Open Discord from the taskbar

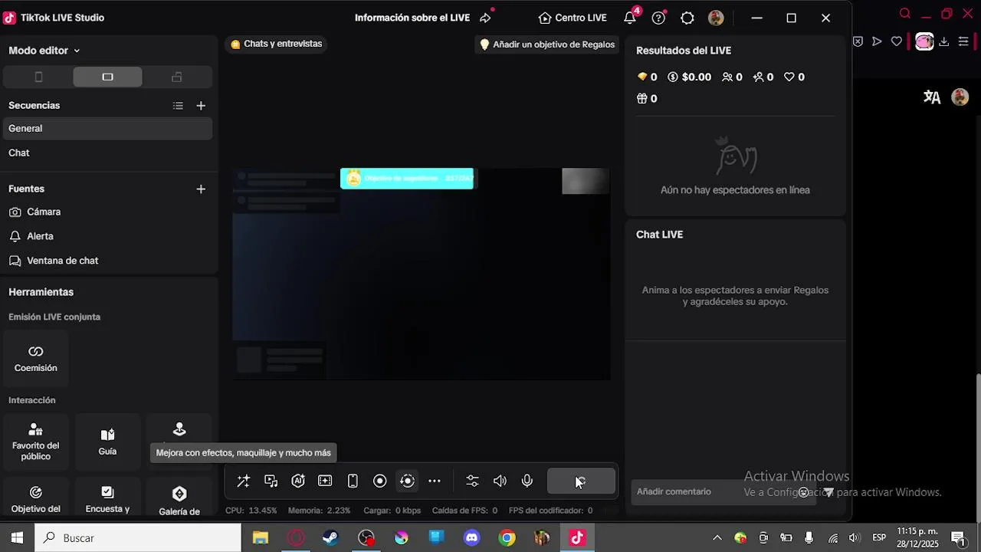(471, 538)
